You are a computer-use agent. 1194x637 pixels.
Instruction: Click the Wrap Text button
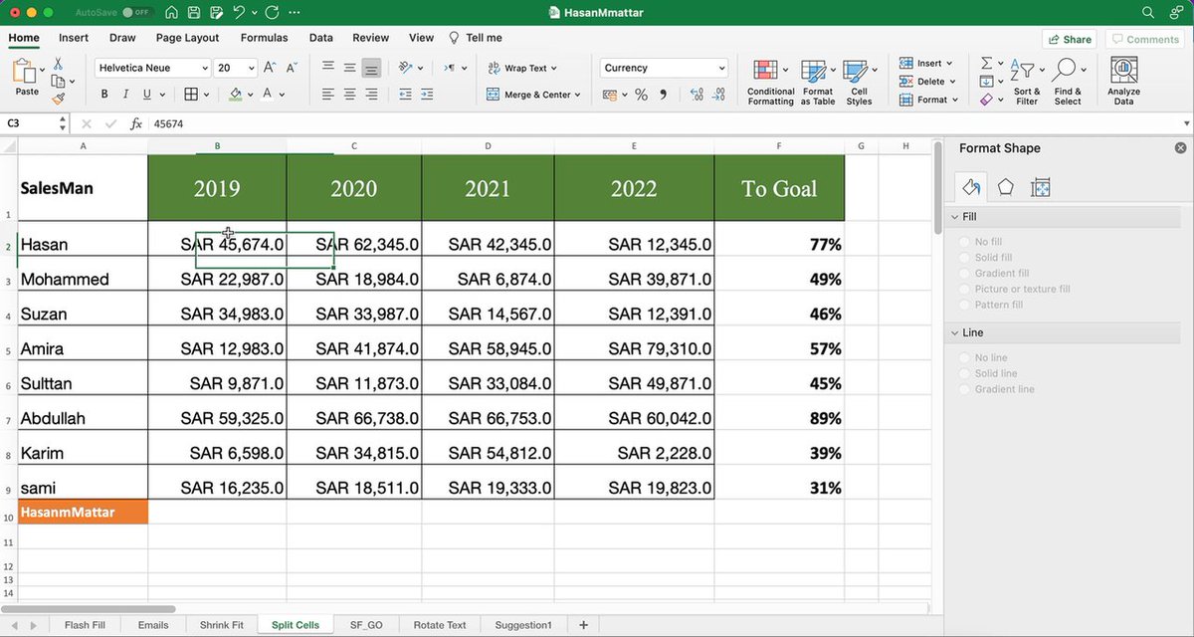(522, 68)
